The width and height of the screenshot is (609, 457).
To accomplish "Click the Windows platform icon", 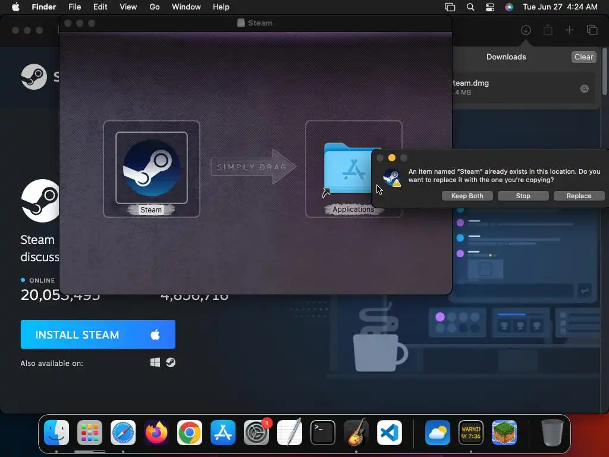I will pos(155,362).
